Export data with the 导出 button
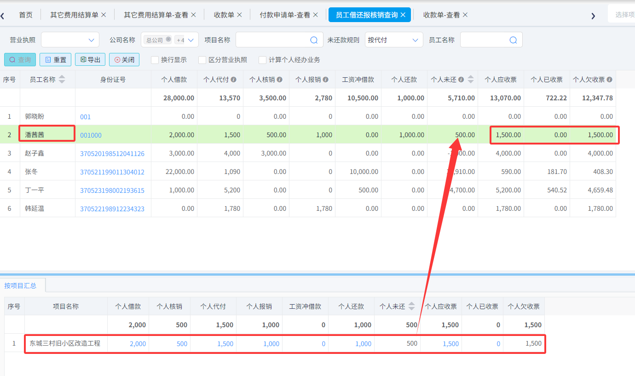The width and height of the screenshot is (635, 376). tap(90, 60)
